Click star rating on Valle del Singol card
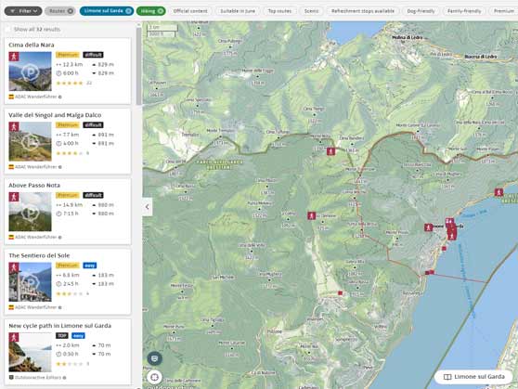 click(70, 153)
